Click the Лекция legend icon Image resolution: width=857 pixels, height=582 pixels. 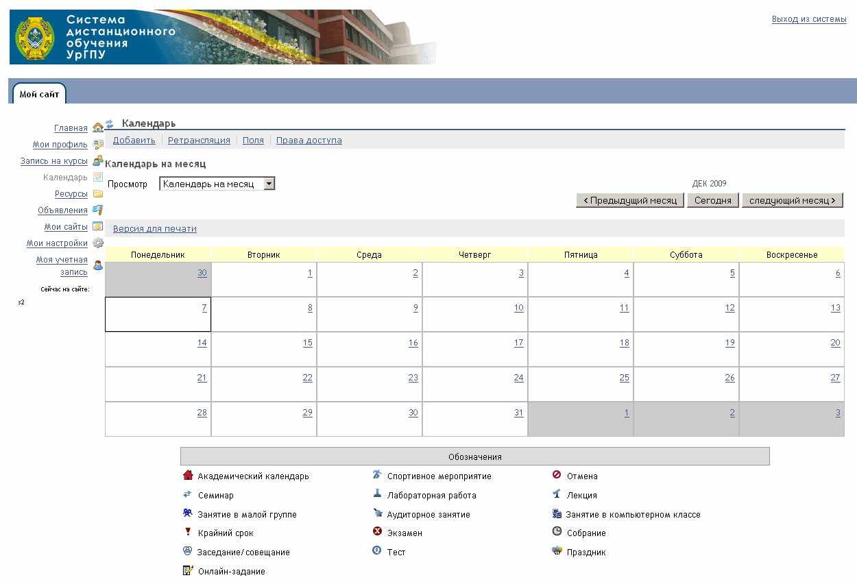pos(557,494)
